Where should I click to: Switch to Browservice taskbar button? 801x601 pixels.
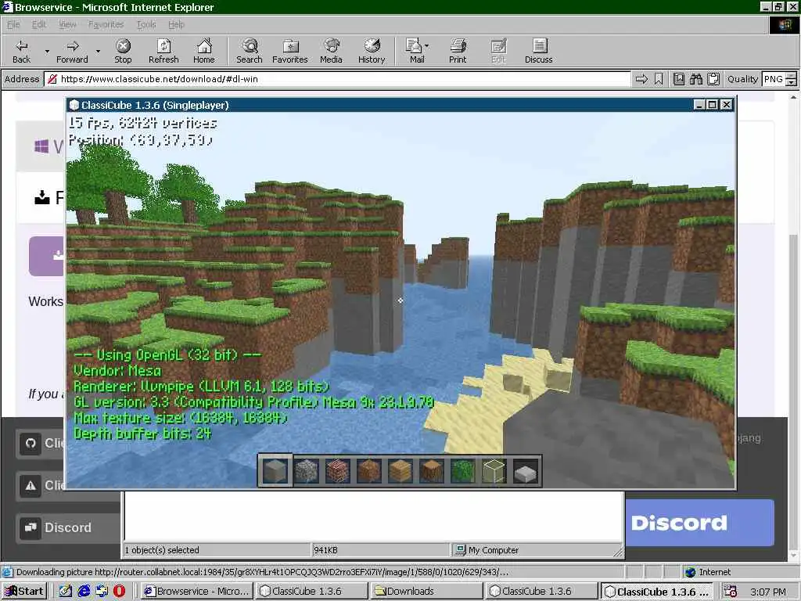tap(196, 591)
